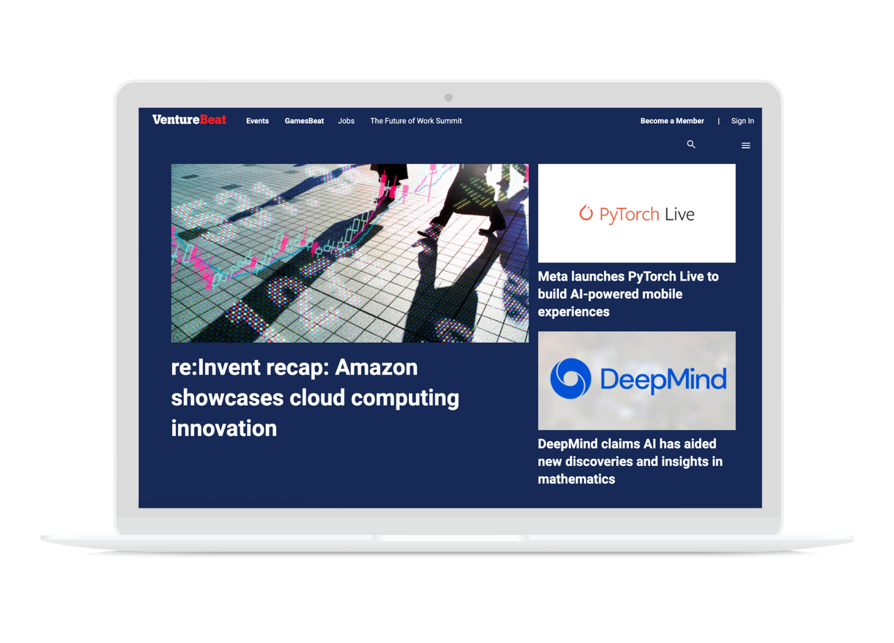The width and height of the screenshot is (894, 643).
Task: Open the re:Invent recap Amazon headline
Action: coord(315,398)
